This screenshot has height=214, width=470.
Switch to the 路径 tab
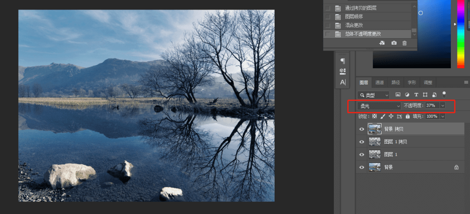[396, 83]
